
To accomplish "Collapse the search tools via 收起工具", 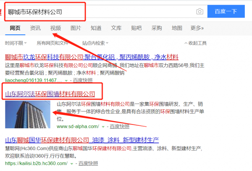I will [195, 43].
